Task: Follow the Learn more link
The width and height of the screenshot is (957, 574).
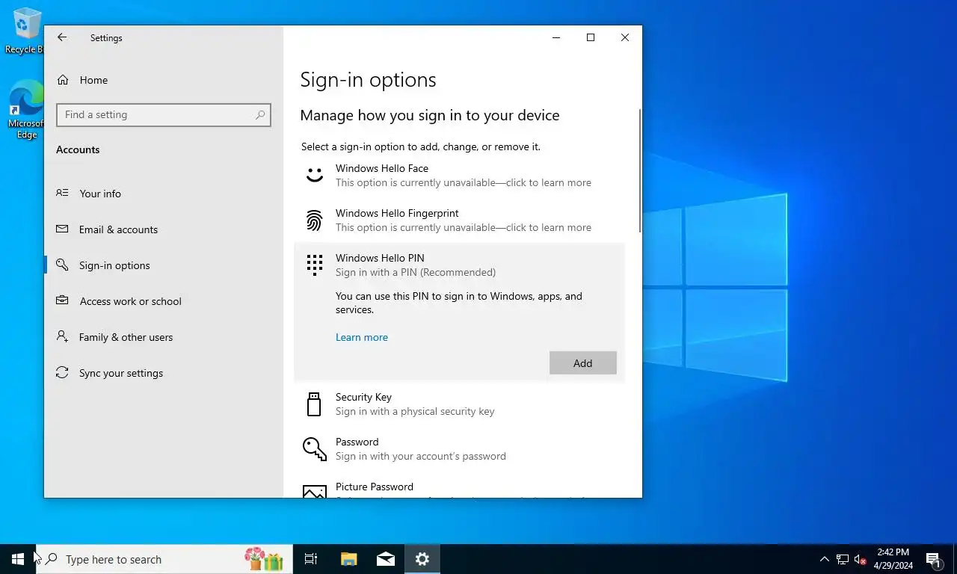Action: click(362, 337)
